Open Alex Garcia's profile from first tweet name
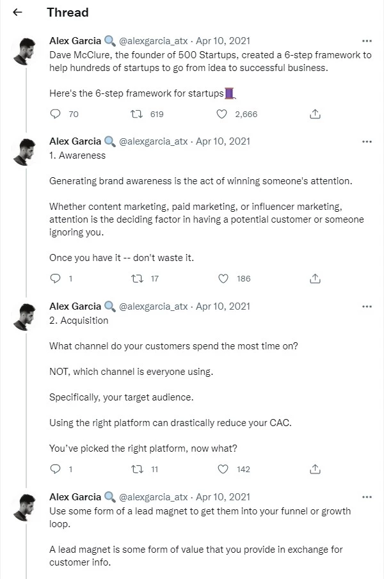The image size is (384, 579). (75, 41)
